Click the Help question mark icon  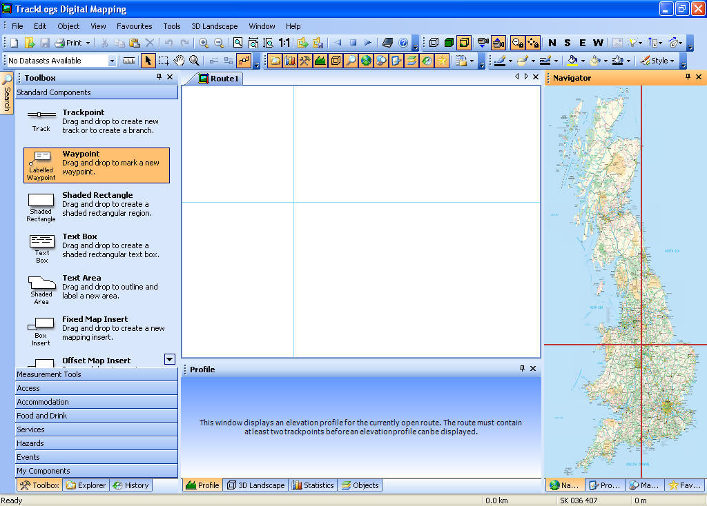(x=403, y=43)
